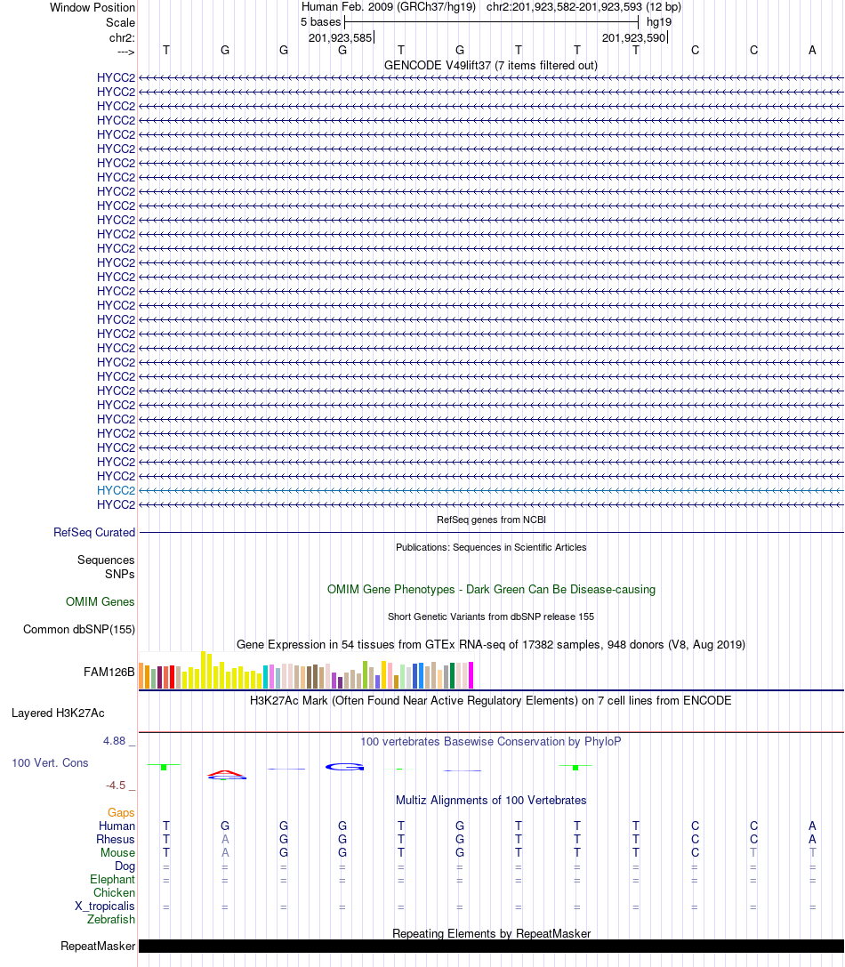845x967 pixels.
Task: Click the FAM126B GTEx label
Action: (109, 673)
